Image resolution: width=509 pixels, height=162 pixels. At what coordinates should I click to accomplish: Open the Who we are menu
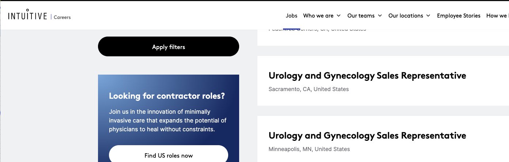pos(318,16)
